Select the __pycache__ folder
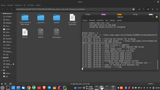The height and width of the screenshot is (90, 160). (x=41, y=19)
